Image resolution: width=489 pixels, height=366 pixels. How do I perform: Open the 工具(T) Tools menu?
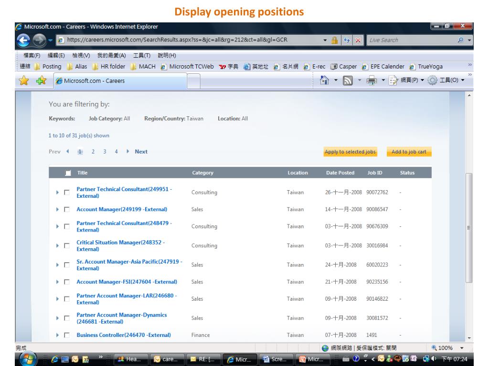tap(142, 55)
